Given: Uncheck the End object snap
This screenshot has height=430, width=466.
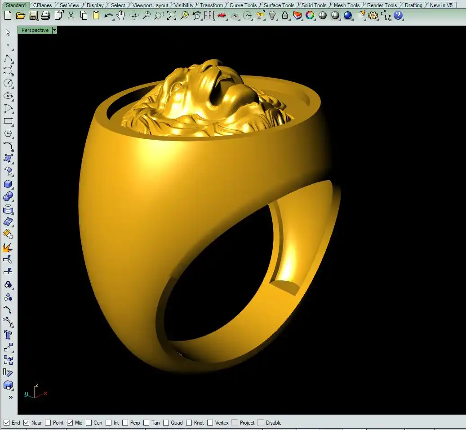Looking at the screenshot, I should point(6,423).
